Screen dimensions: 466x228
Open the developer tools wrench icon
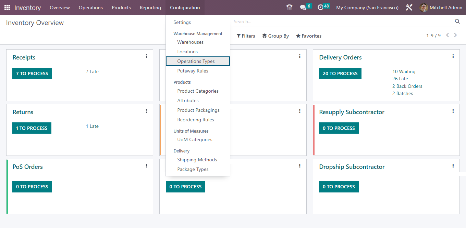point(409,7)
